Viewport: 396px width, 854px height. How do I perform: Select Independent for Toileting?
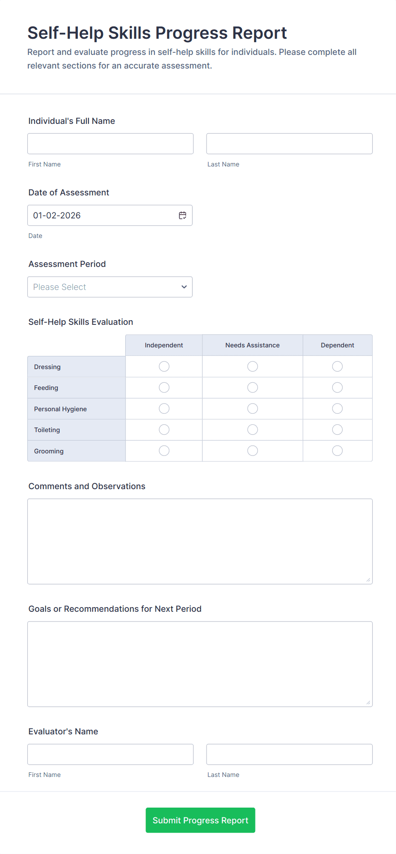click(x=164, y=430)
